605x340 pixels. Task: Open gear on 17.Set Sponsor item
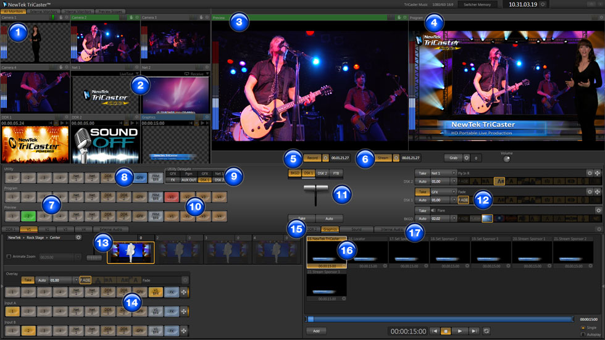coord(426,266)
